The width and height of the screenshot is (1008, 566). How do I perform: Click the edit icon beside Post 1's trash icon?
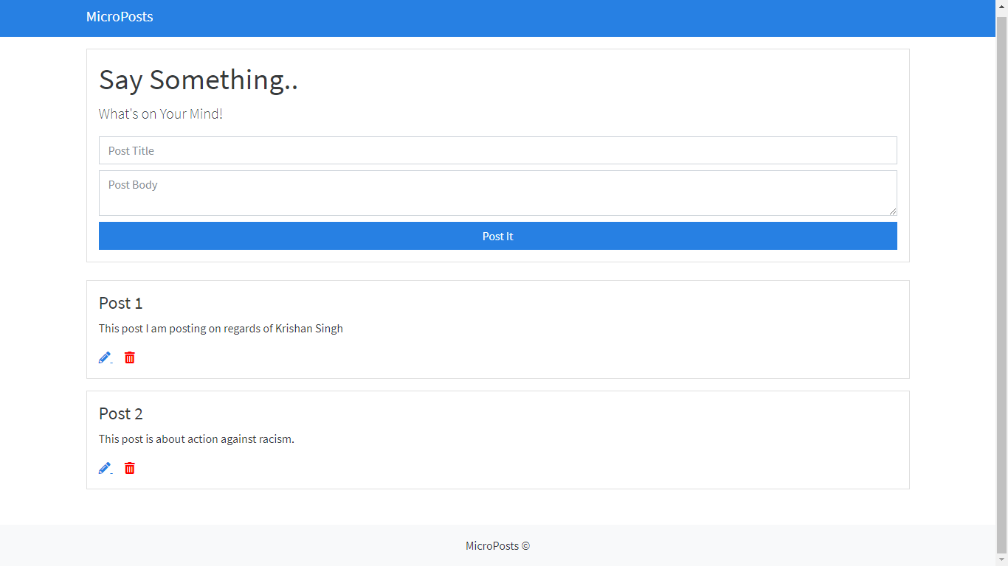[x=104, y=357]
